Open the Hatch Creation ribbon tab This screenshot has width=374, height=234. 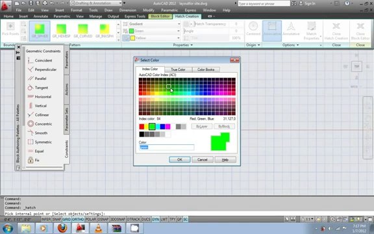(187, 16)
